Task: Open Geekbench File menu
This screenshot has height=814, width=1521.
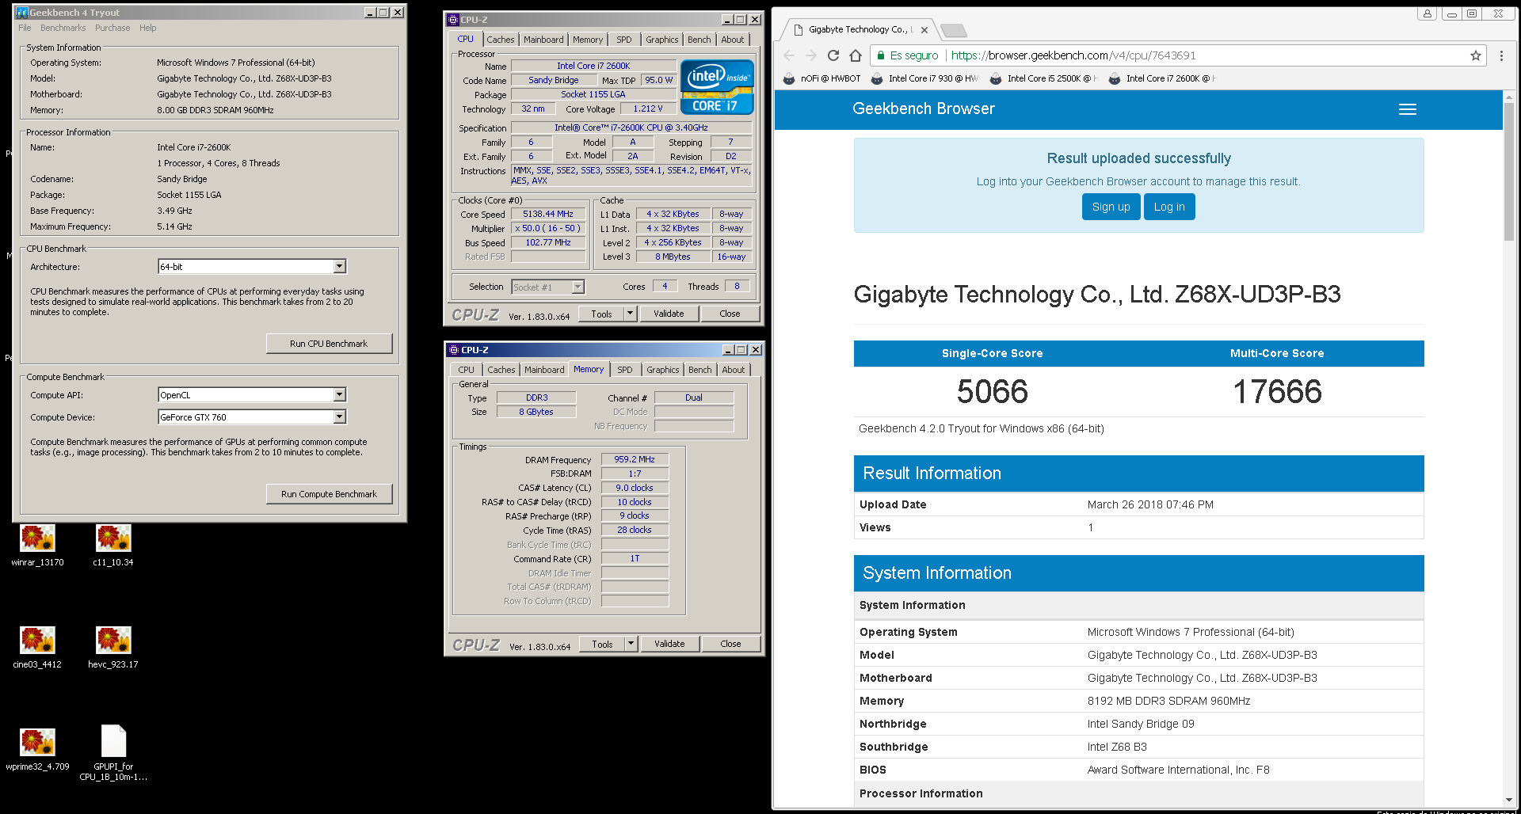Action: coord(25,28)
